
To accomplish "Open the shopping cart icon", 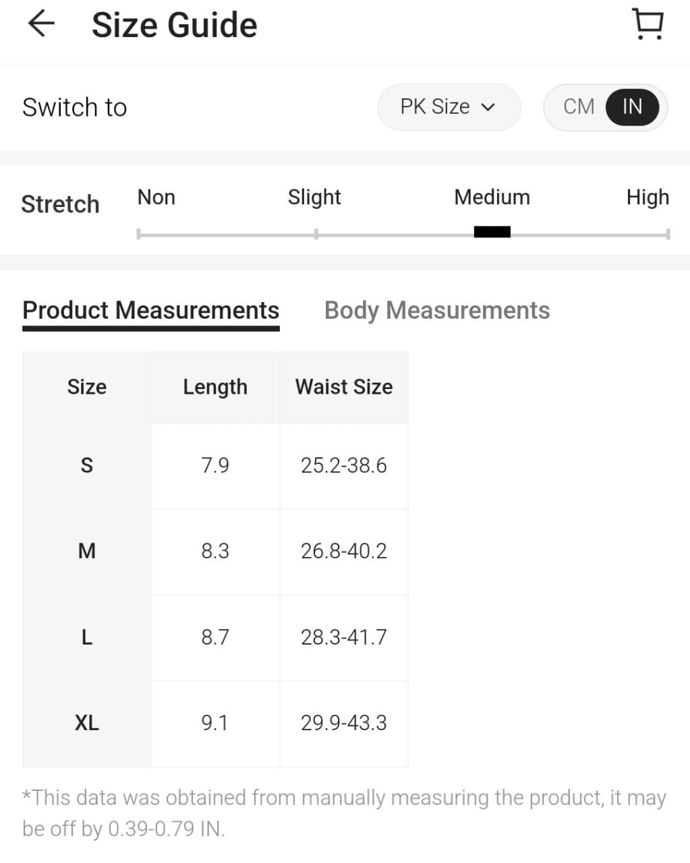I will pos(648,24).
